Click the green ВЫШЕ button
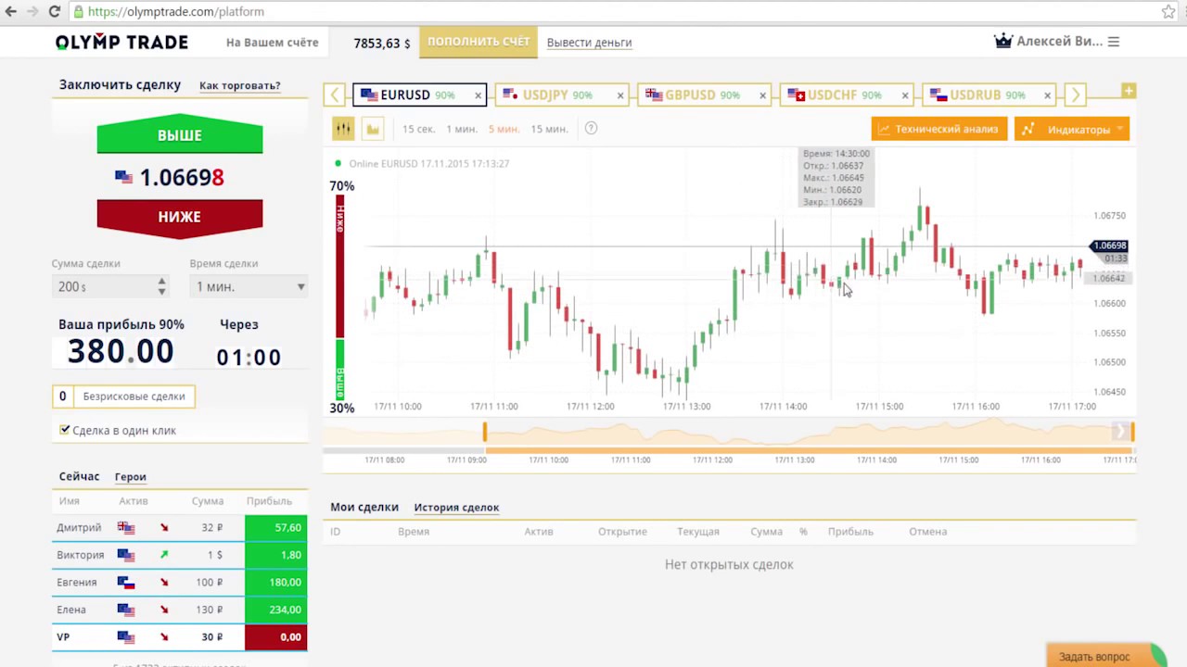The height and width of the screenshot is (667, 1187). 180,135
